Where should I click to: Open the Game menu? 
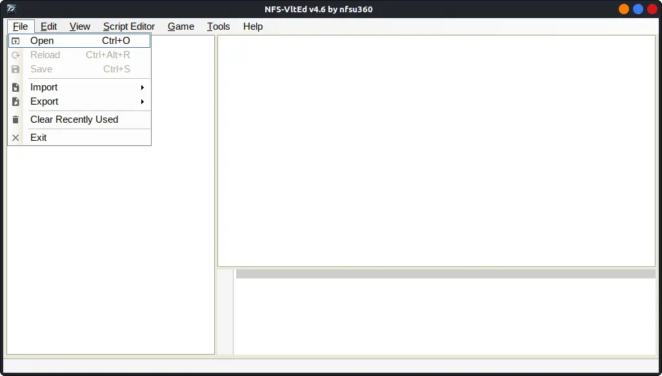pos(181,26)
